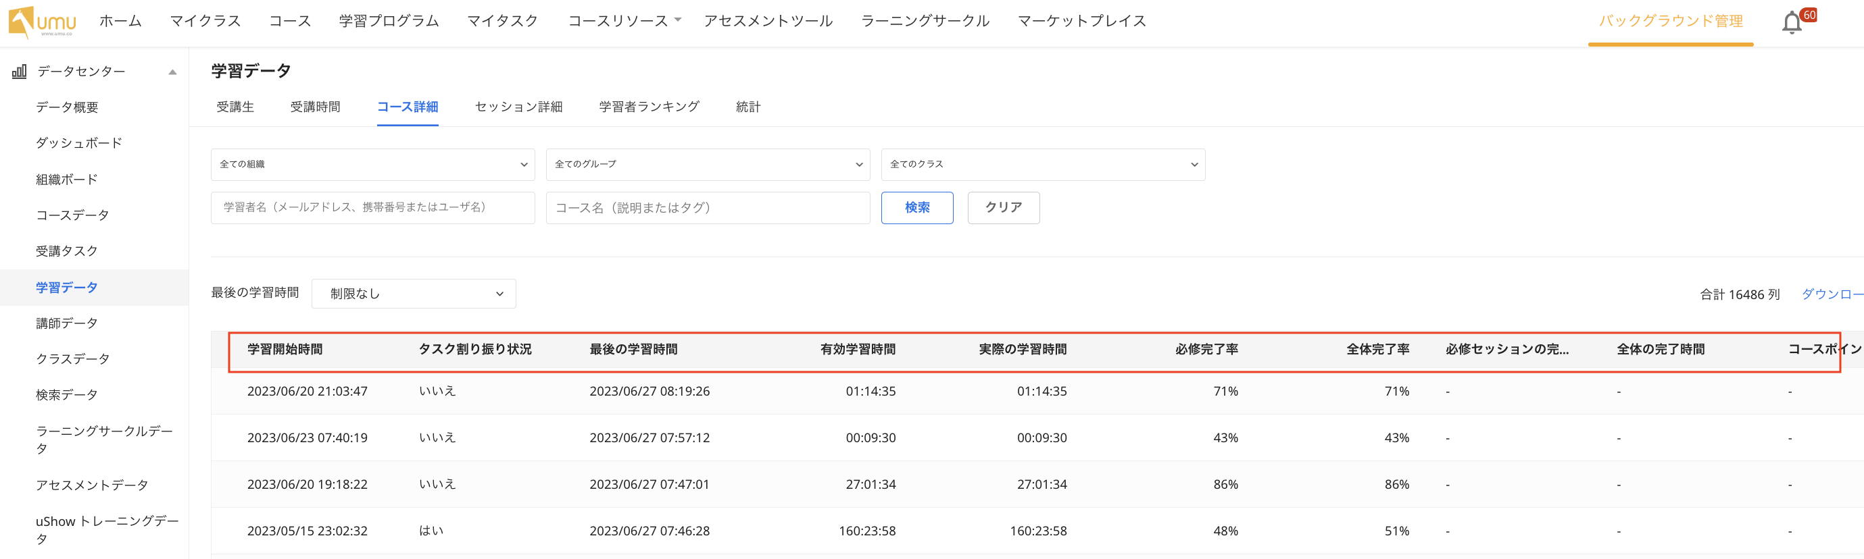Click the クリア button
The image size is (1864, 559).
(1003, 207)
